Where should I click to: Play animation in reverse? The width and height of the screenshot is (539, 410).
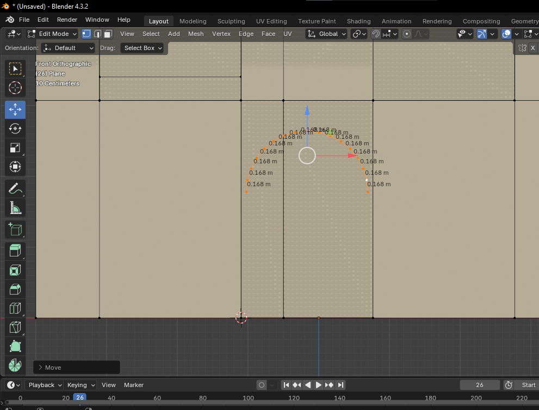pyautogui.click(x=308, y=385)
